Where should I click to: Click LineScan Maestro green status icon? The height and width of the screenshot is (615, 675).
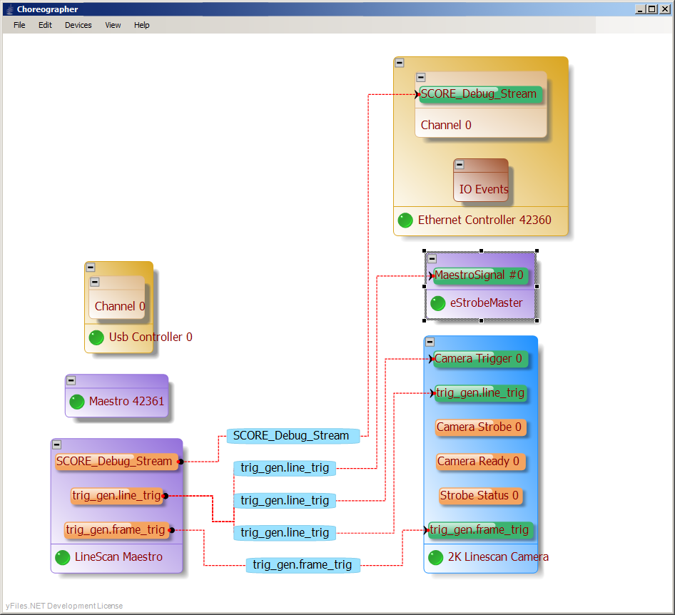pyautogui.click(x=63, y=557)
